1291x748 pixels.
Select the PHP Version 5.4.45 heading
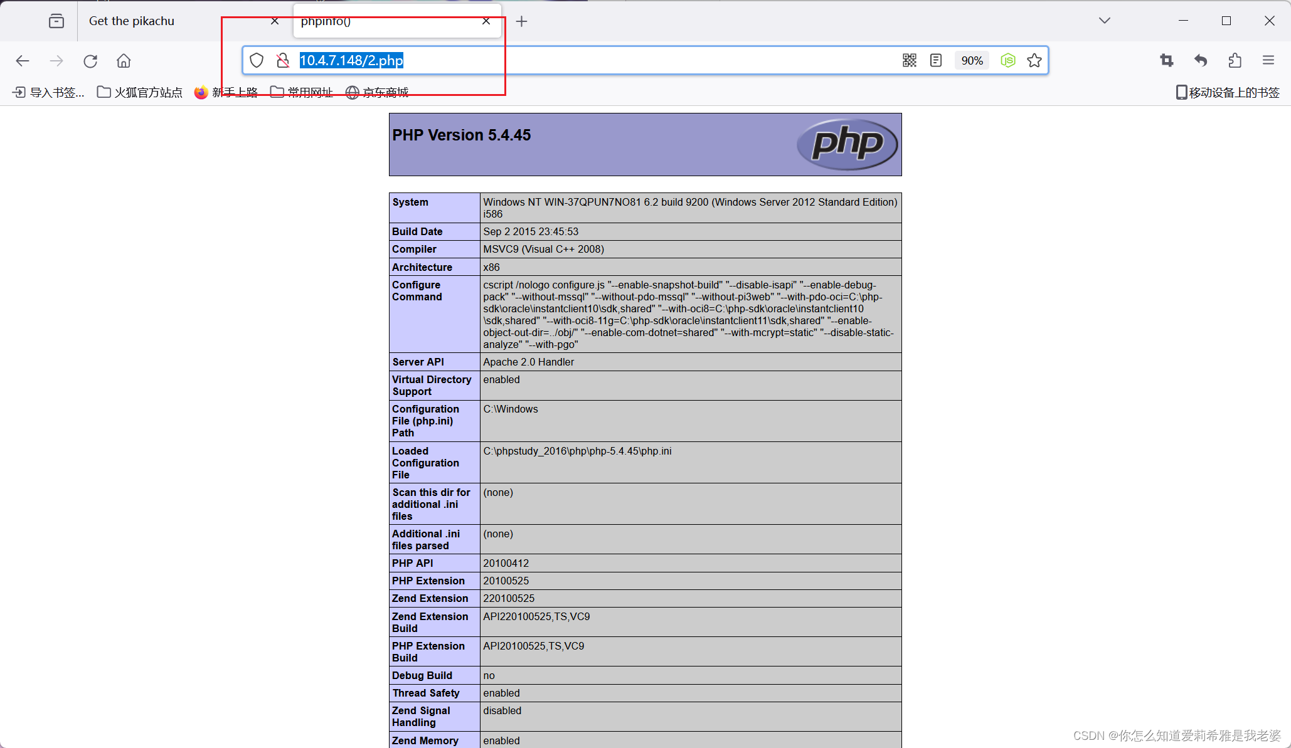[462, 135]
